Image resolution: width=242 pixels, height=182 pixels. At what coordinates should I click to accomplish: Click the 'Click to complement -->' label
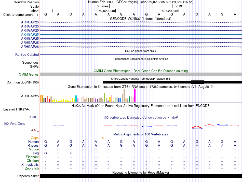(x=21, y=15)
